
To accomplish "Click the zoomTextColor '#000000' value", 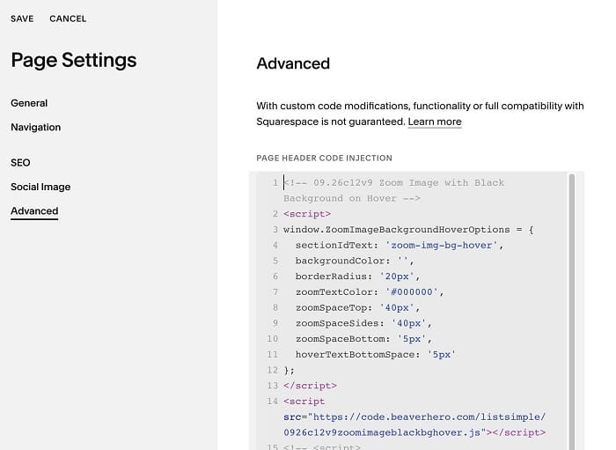I will coord(411,292).
